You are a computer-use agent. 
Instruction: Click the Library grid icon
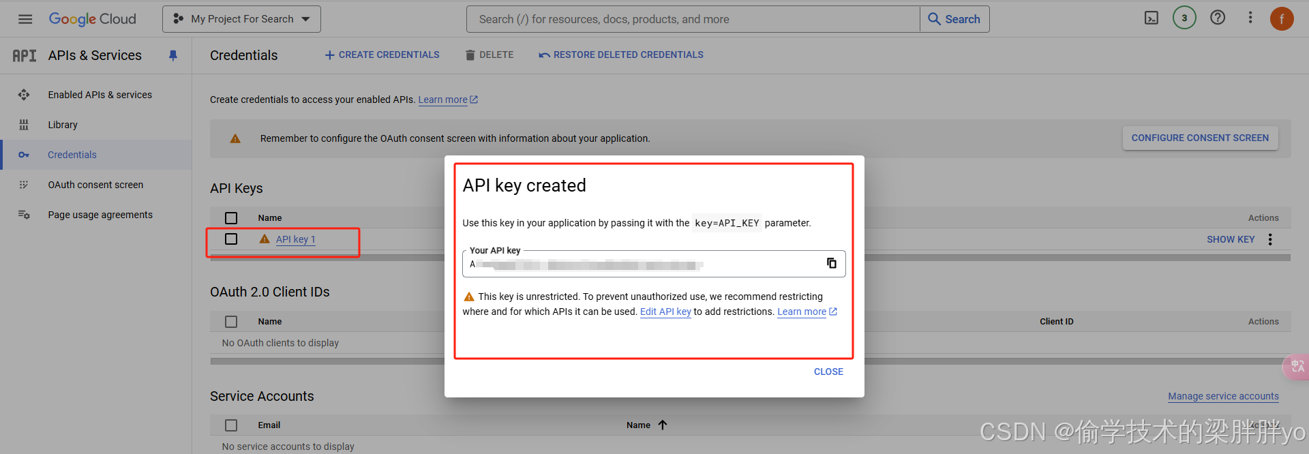(24, 125)
